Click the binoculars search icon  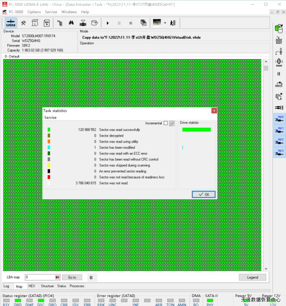click(71, 23)
